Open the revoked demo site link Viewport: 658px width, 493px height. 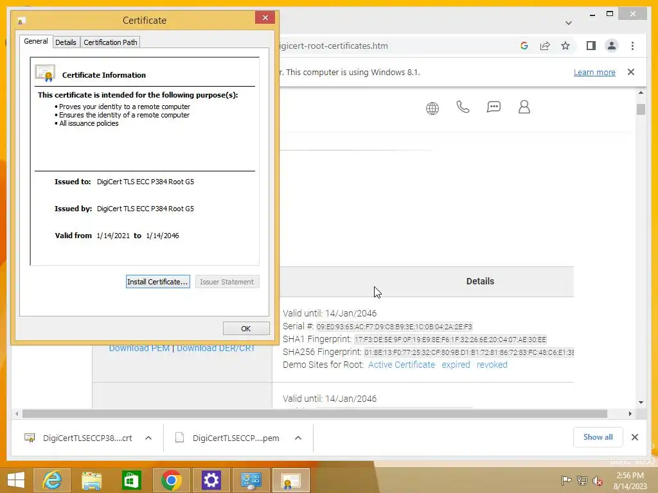click(x=492, y=365)
